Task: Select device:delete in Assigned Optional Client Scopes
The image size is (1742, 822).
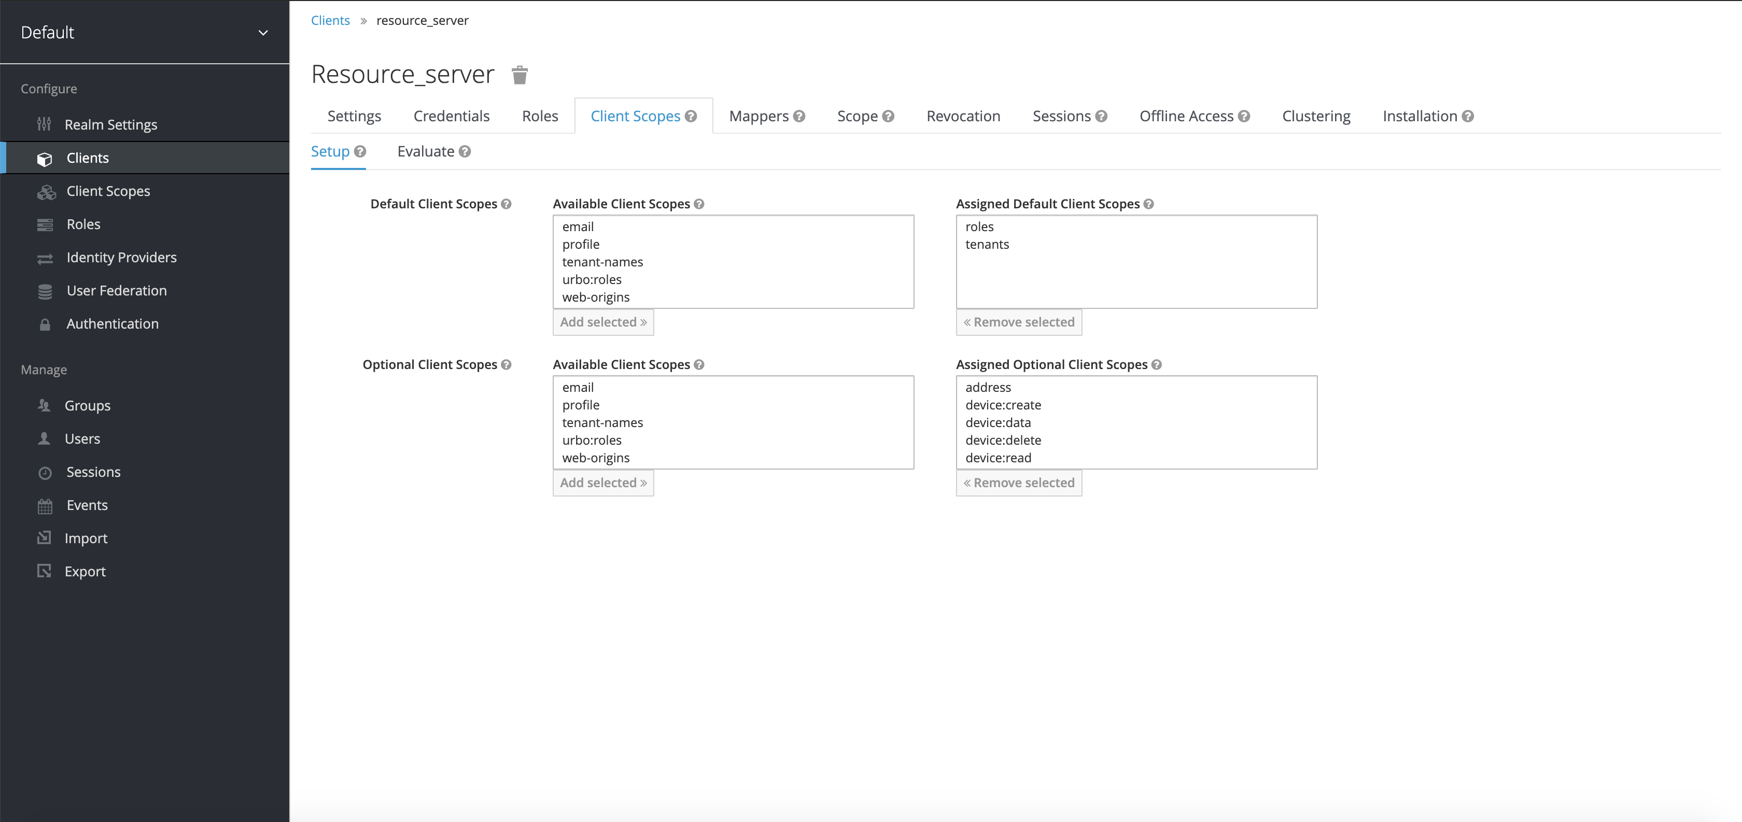Action: click(x=1003, y=440)
